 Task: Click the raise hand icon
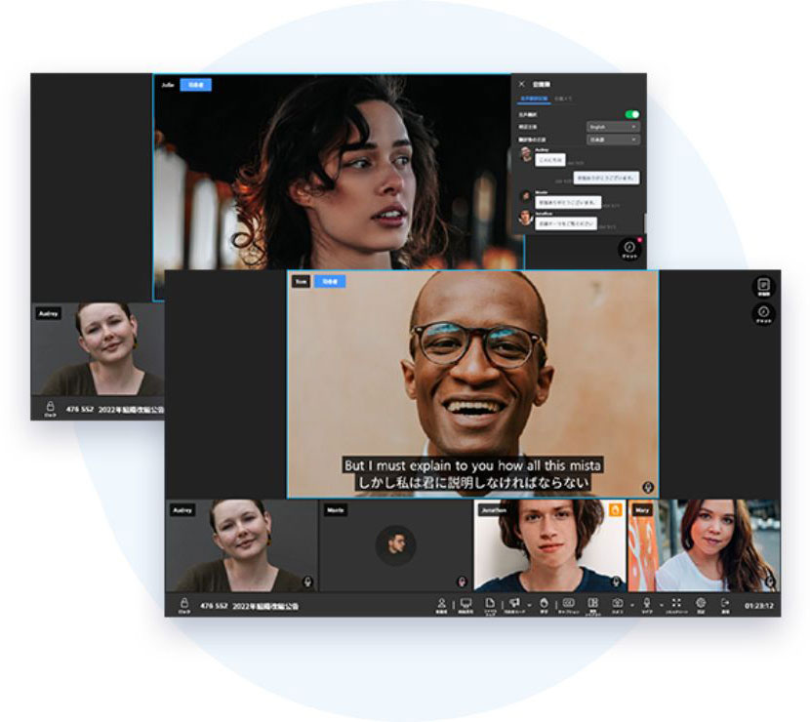[x=544, y=605]
